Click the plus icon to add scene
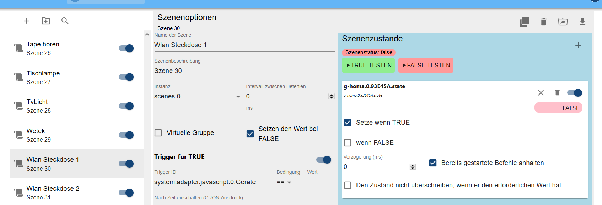This screenshot has width=602, height=205. tap(27, 21)
